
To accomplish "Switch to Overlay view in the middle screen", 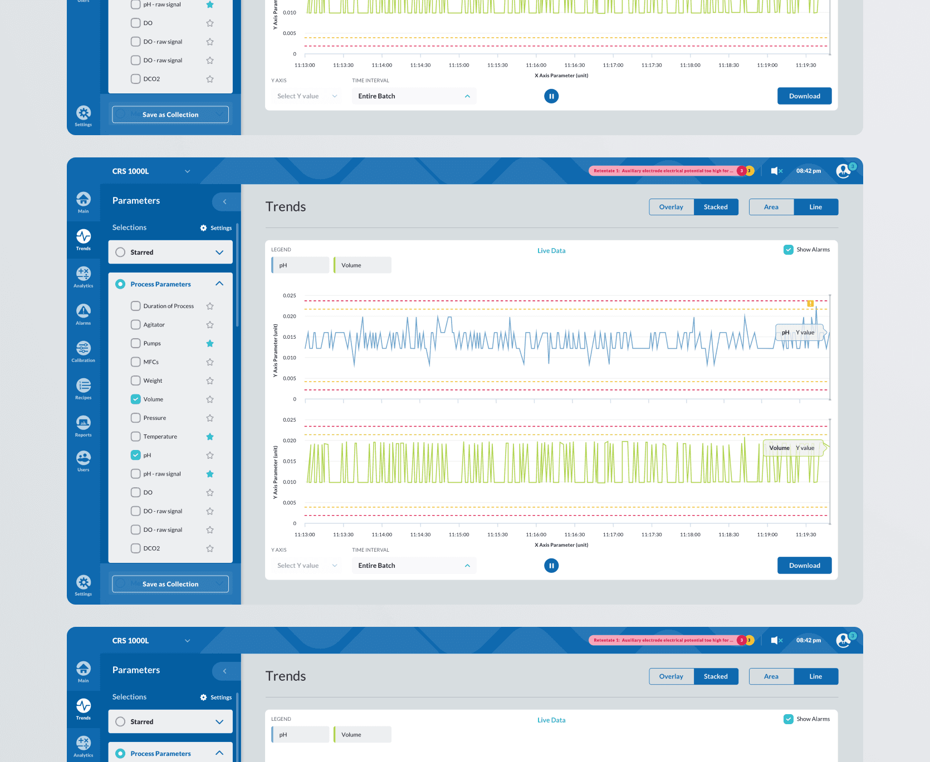I will tap(671, 207).
